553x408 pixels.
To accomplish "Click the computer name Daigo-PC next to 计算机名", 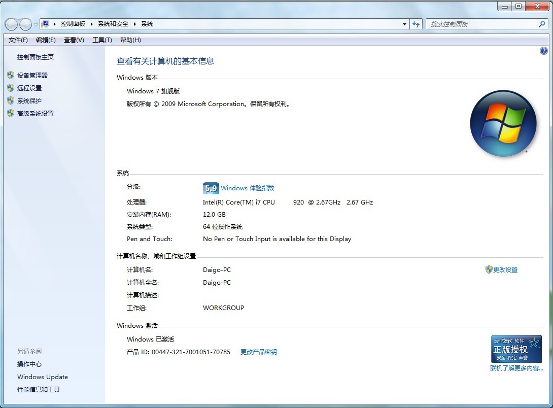I will (x=217, y=270).
